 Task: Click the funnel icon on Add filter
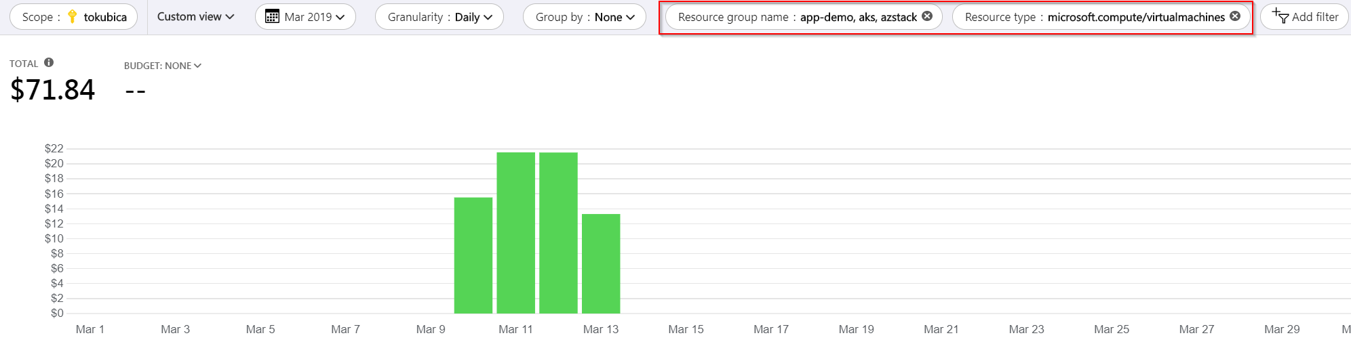pyautogui.click(x=1280, y=16)
